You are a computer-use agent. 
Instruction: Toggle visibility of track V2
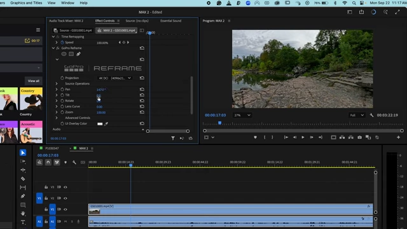[66, 198]
